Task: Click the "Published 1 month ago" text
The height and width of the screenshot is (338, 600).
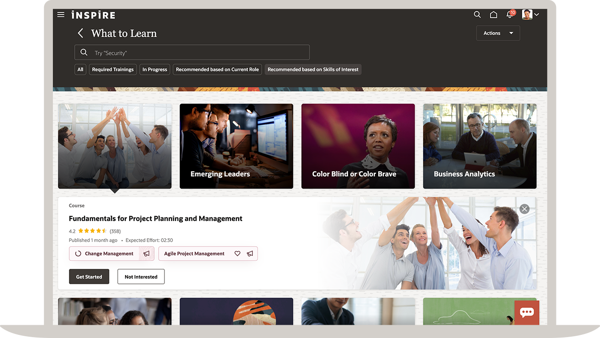Action: [x=93, y=240]
